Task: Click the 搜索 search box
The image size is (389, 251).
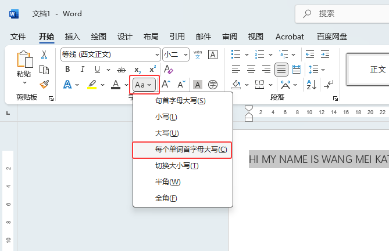Action: pyautogui.click(x=342, y=14)
